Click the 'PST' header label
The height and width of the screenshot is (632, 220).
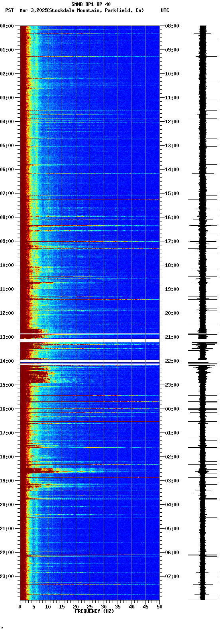tap(9, 10)
